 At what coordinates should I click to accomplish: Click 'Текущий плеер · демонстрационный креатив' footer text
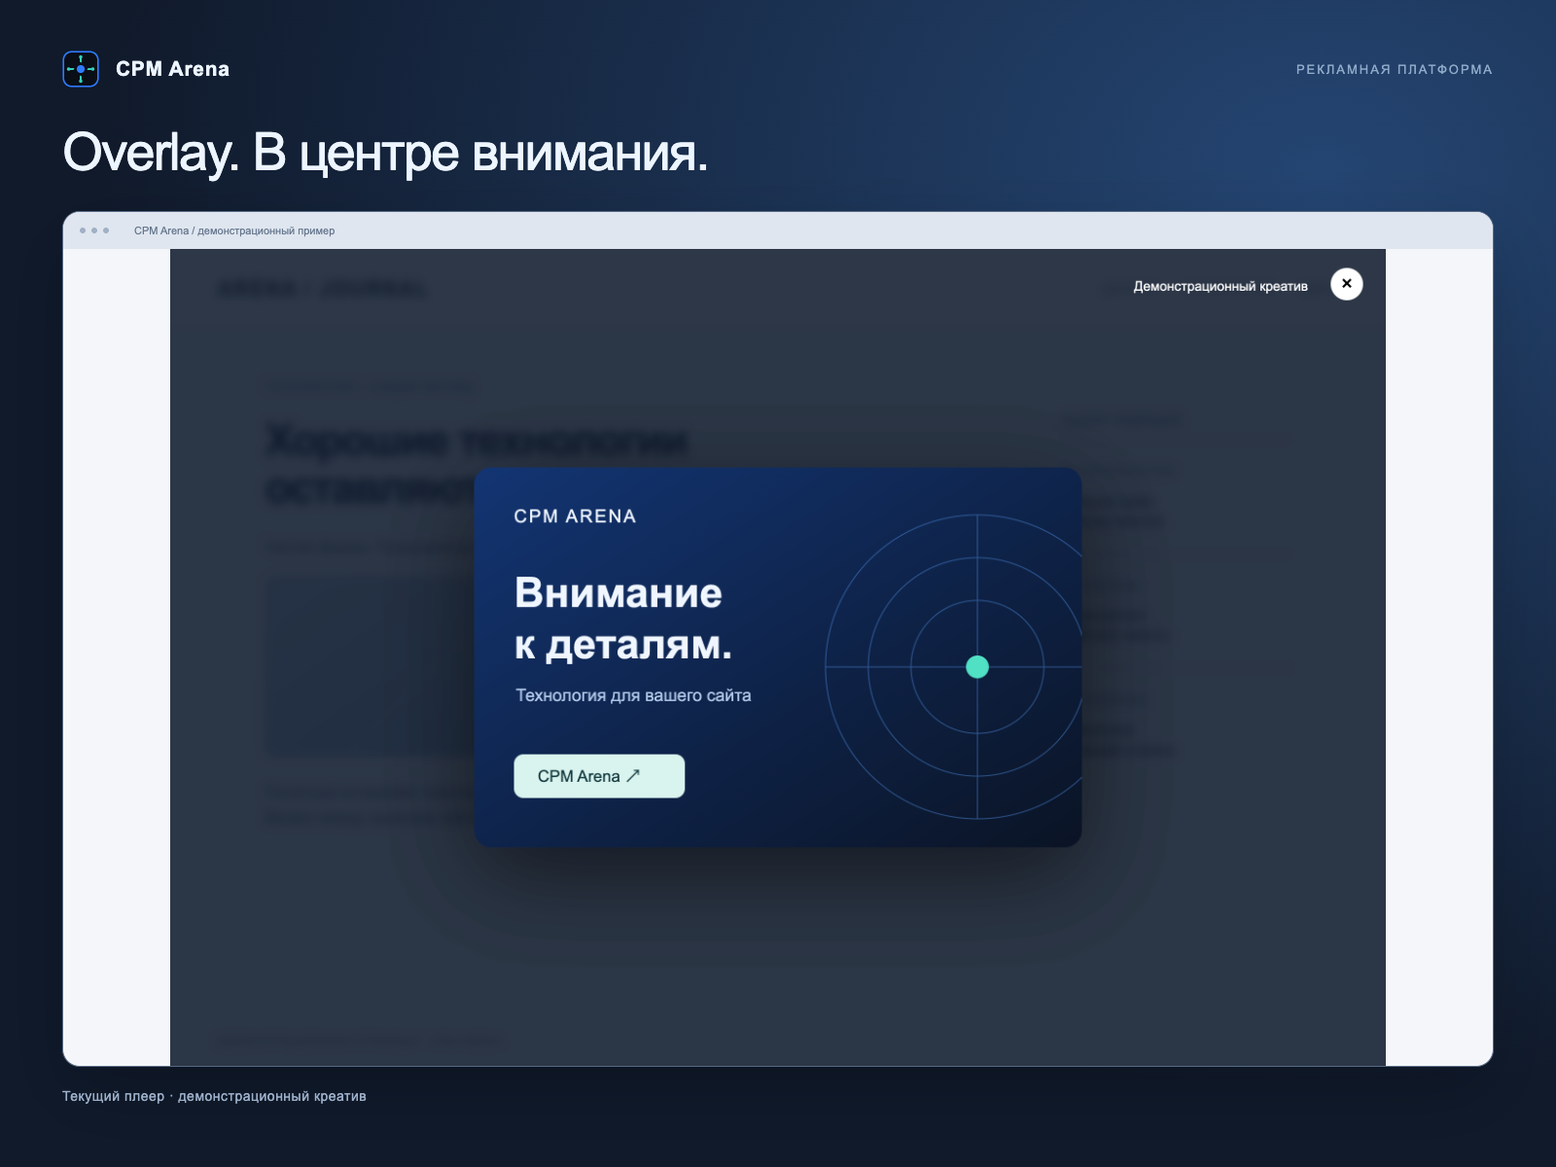214,1096
